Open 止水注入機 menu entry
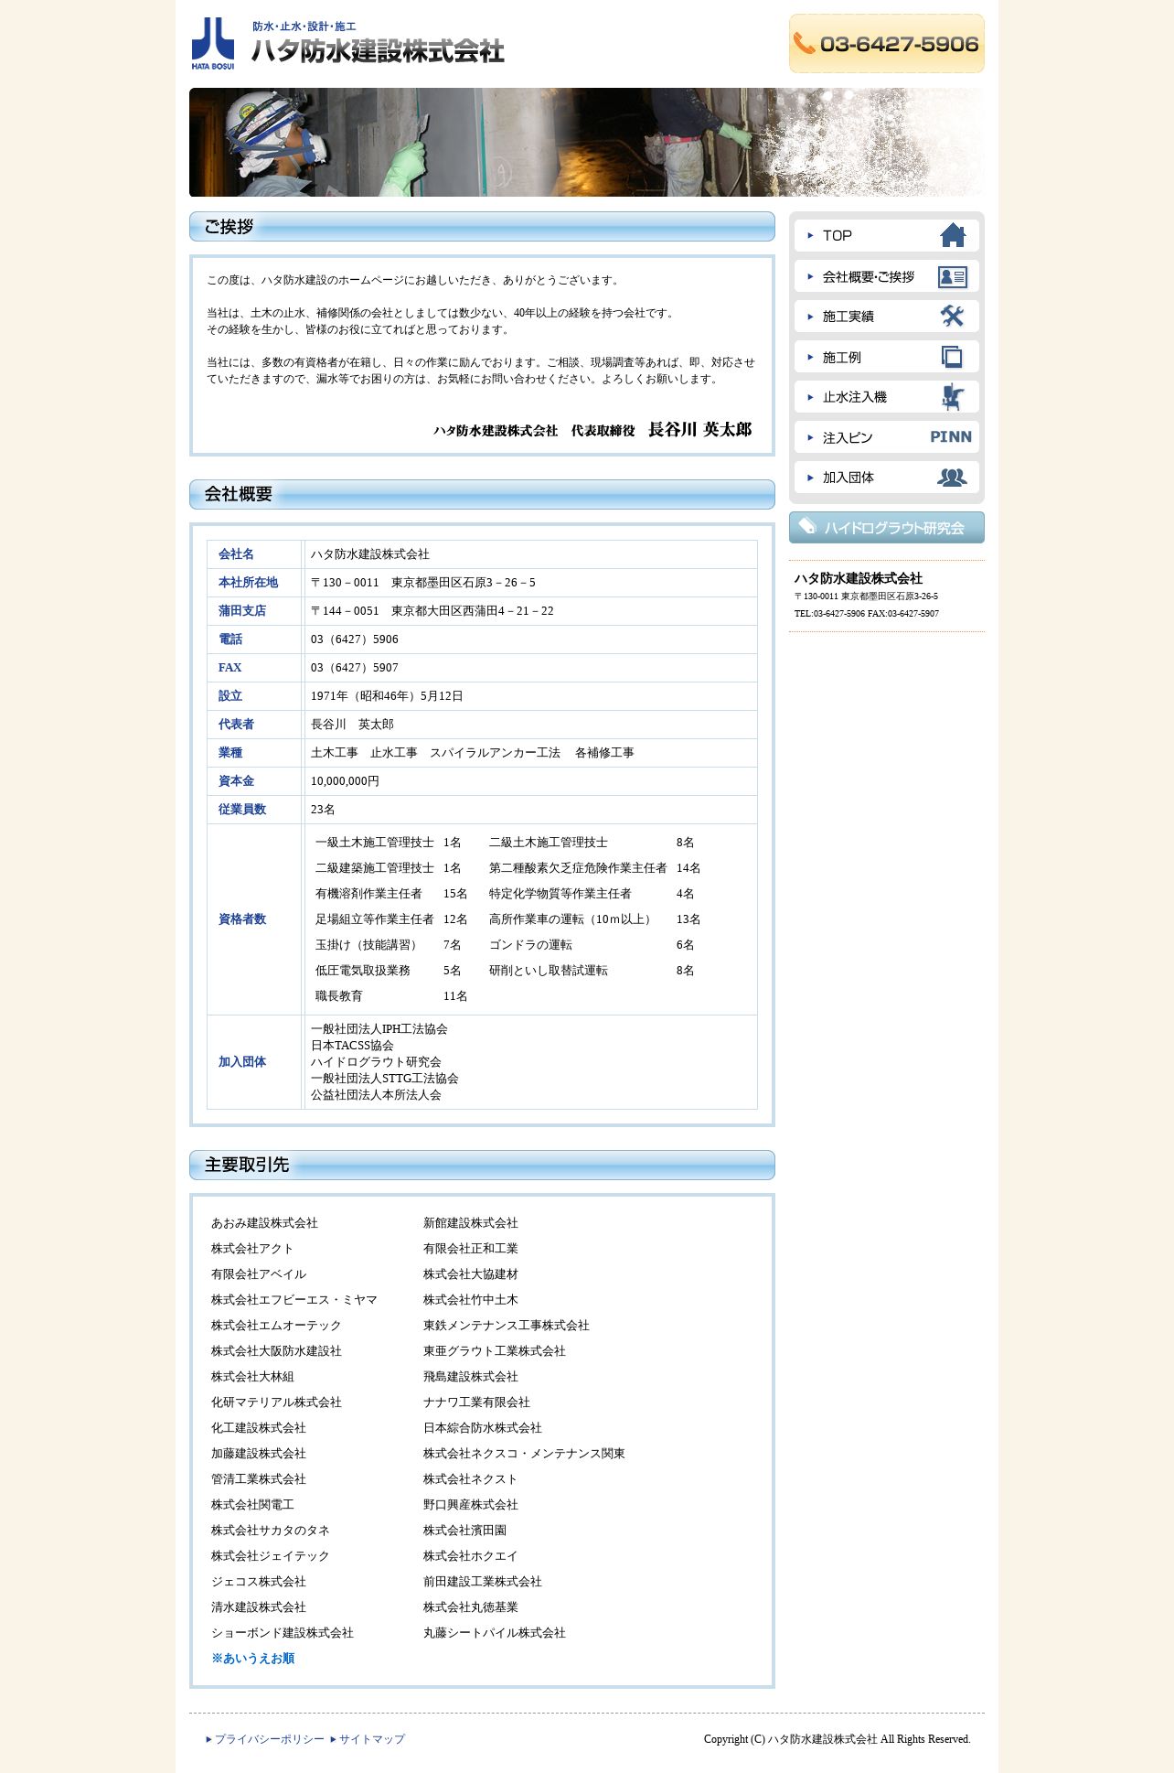This screenshot has width=1174, height=1773. [x=887, y=397]
